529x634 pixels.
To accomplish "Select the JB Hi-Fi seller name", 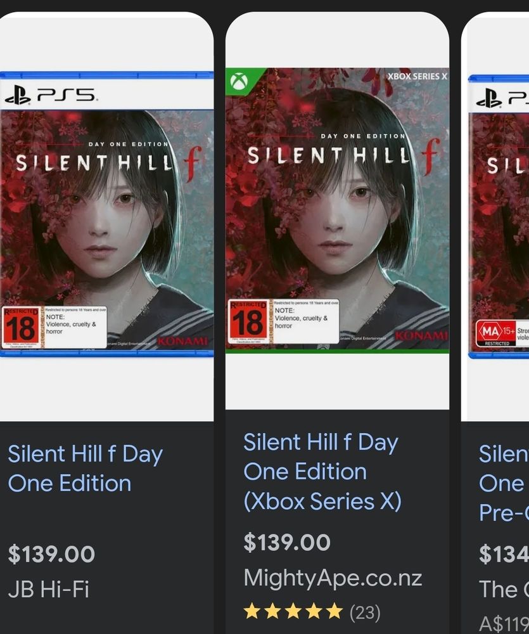I will (x=48, y=590).
